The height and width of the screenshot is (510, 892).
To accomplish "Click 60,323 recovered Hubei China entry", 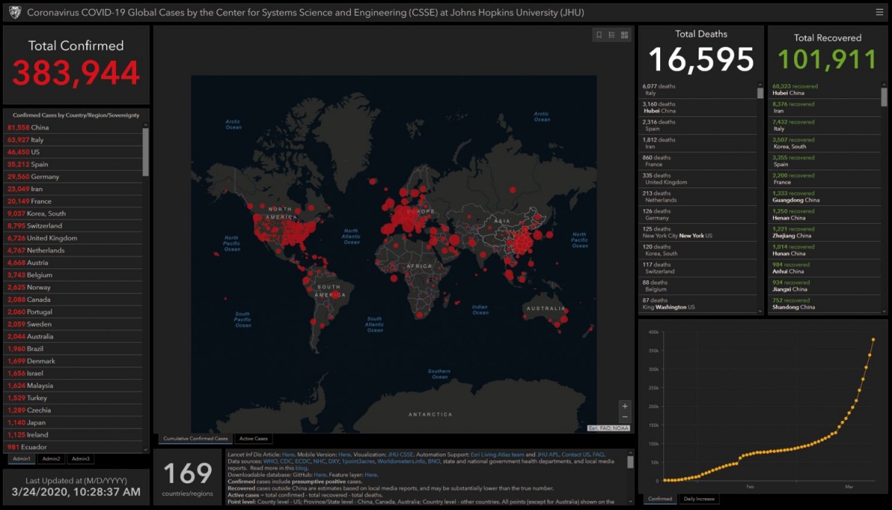I will (825, 89).
